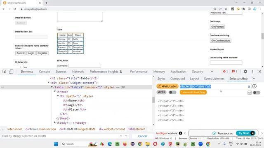Switch to the Event Listeners pane
Image resolution: width=264 pixels, height=148 pixels.
[x=214, y=79]
